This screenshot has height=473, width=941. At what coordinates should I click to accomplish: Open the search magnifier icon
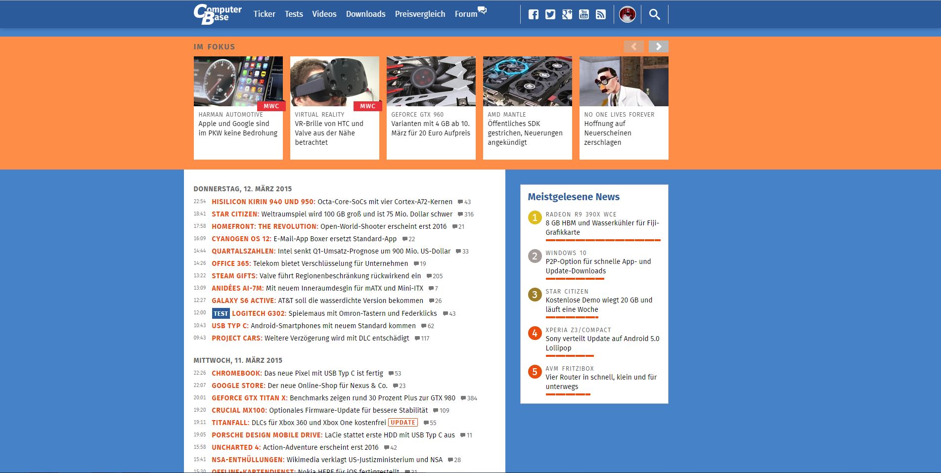(654, 14)
